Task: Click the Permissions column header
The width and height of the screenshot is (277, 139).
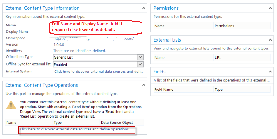Action: (224, 26)
